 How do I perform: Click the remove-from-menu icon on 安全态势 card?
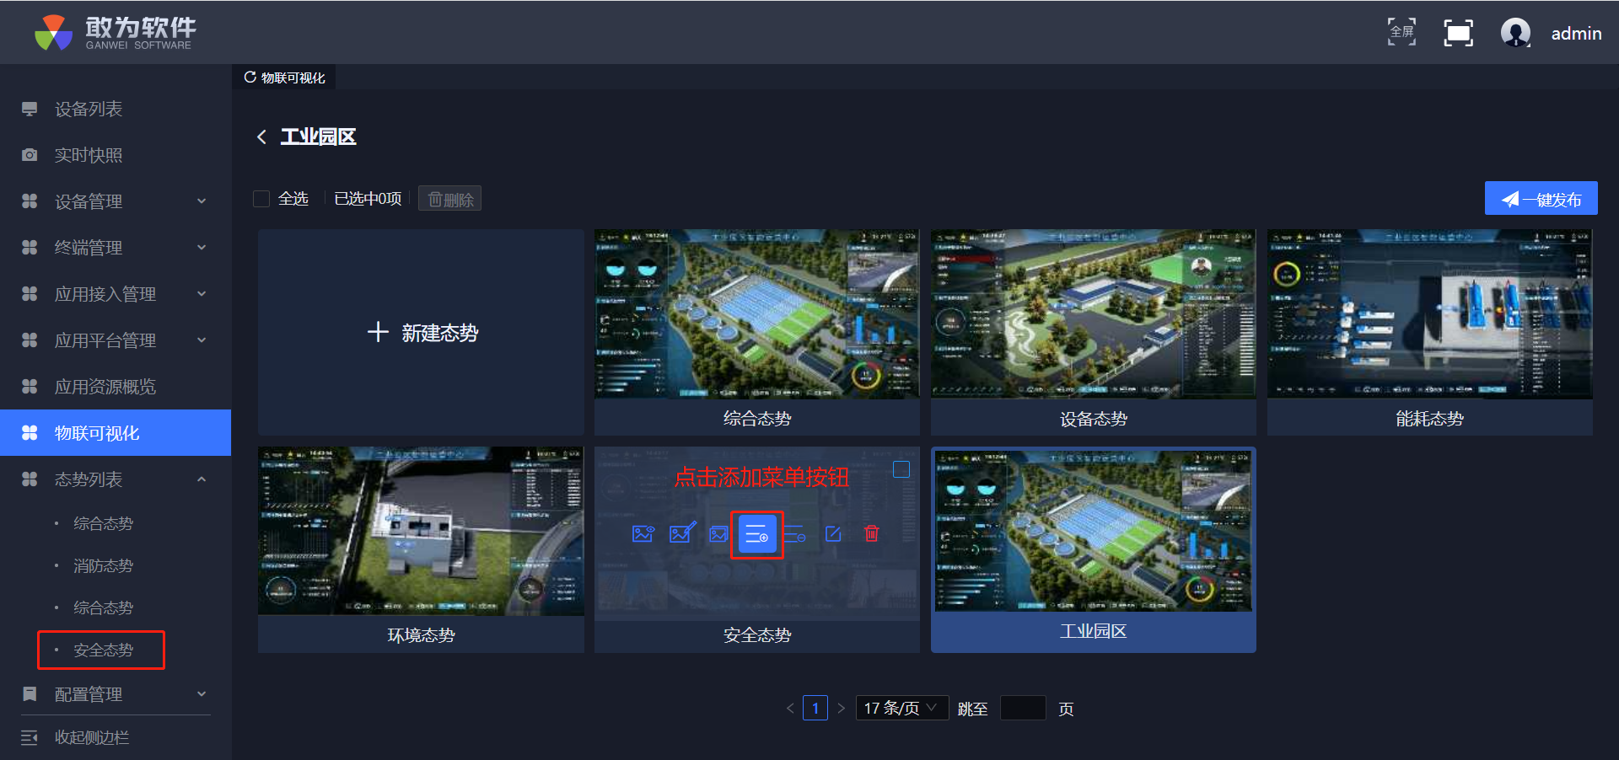[795, 534]
